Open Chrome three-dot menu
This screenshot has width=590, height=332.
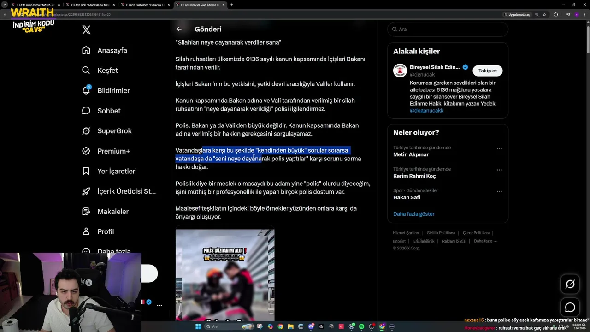coord(585,15)
